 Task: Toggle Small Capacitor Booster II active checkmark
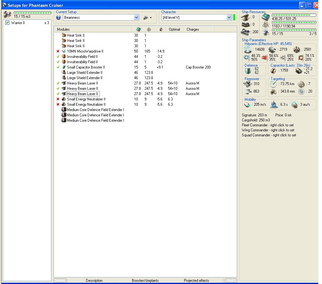coord(58,67)
